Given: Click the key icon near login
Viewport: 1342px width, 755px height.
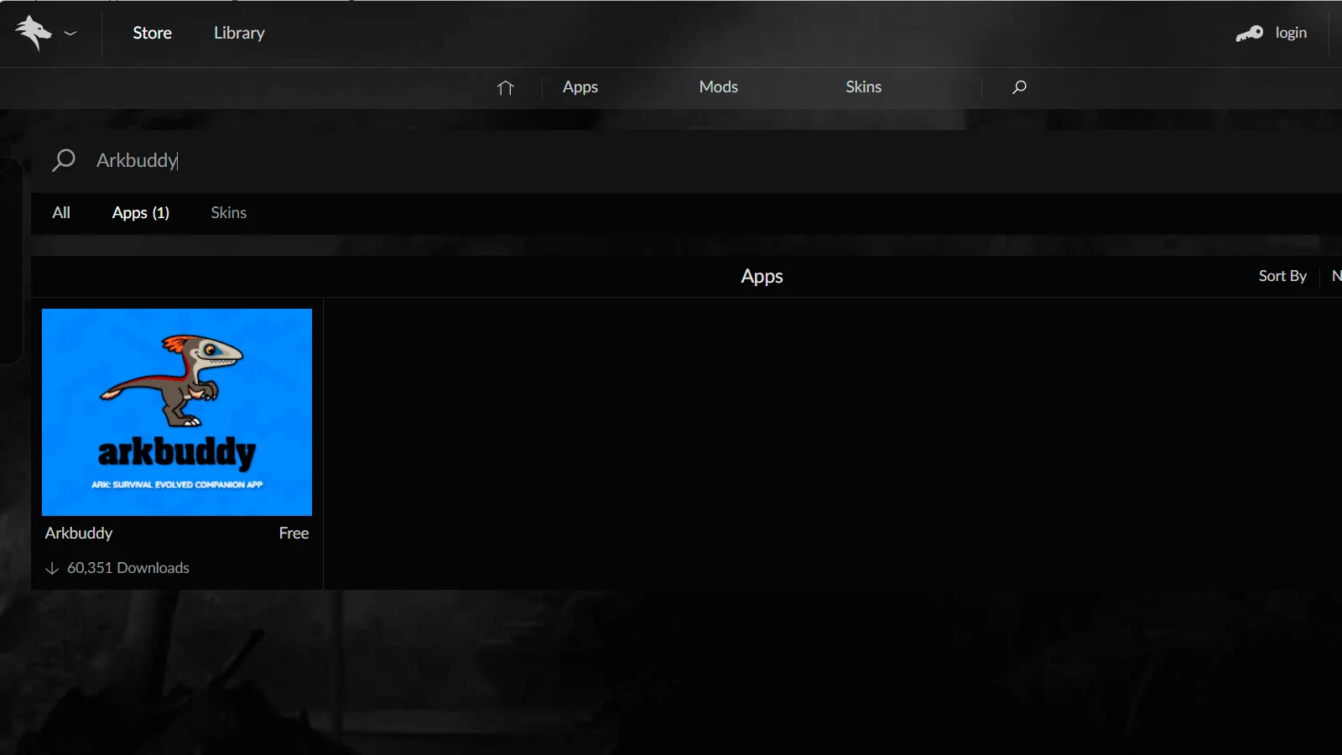Looking at the screenshot, I should [1249, 34].
